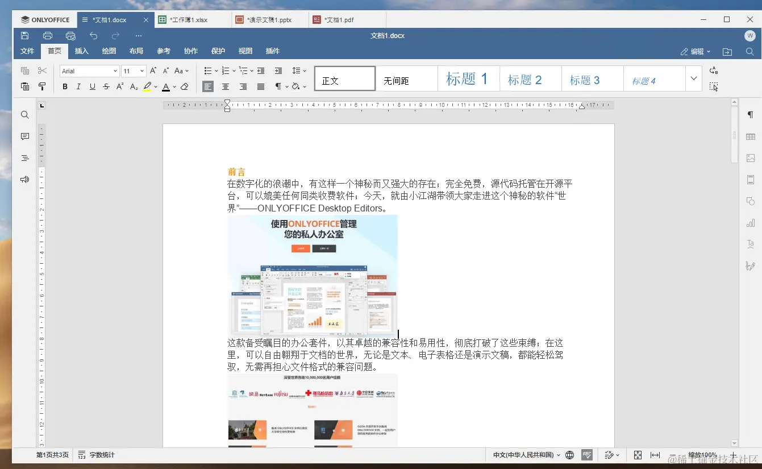Screen dimensions: 762x469
Task: Open file location from the header
Action: pos(727,52)
